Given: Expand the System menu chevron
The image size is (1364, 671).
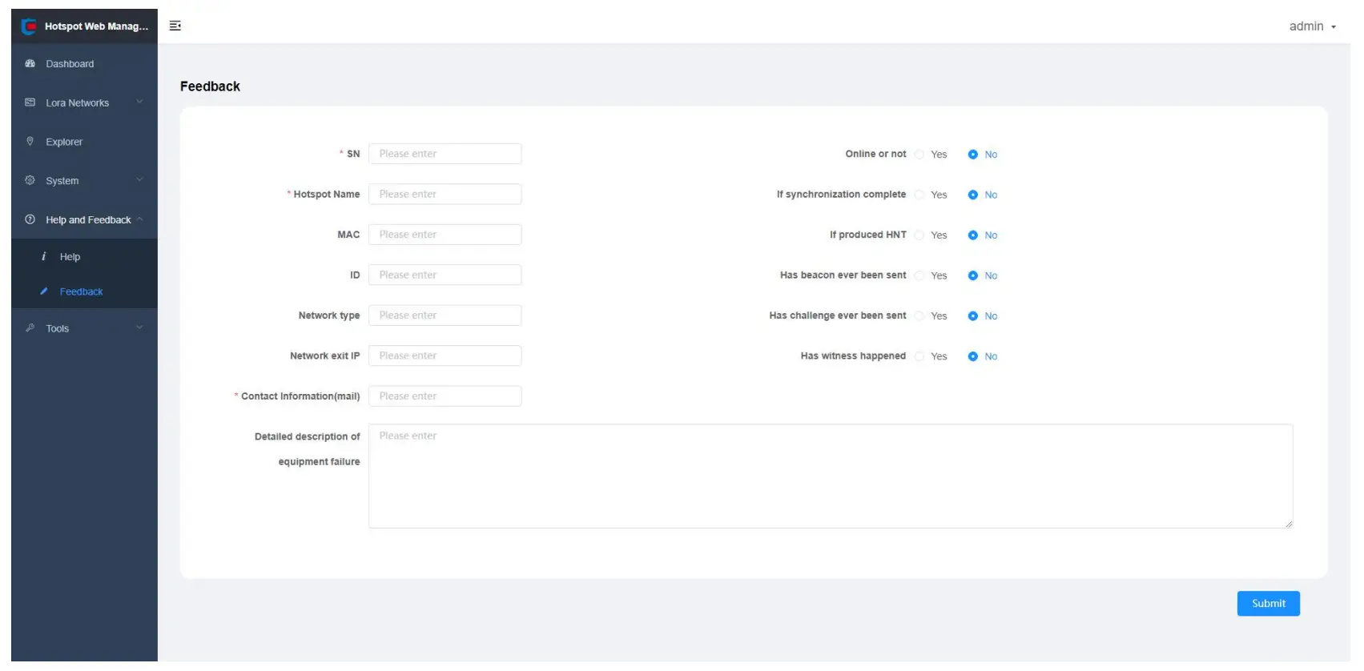Looking at the screenshot, I should click(x=139, y=179).
